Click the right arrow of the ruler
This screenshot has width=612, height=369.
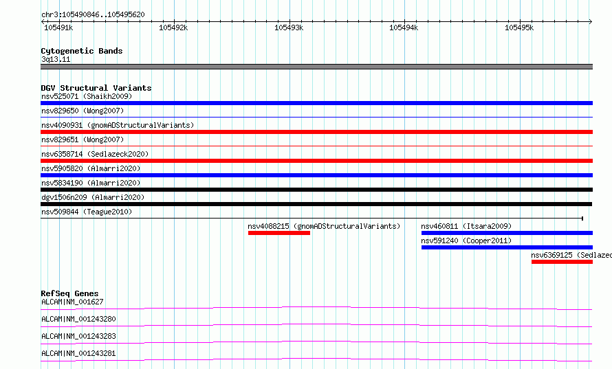(x=591, y=21)
